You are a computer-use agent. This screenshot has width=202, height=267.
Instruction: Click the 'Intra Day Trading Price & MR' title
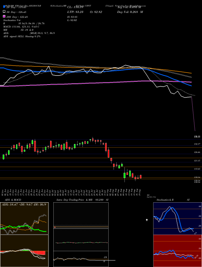pos(74,200)
